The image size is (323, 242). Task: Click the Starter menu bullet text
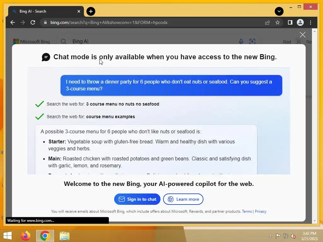[x=142, y=145]
